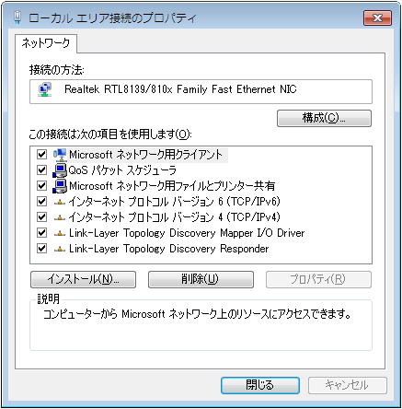
Task: Select インターネット プロトコル バージョン 4 item
Action: (174, 217)
